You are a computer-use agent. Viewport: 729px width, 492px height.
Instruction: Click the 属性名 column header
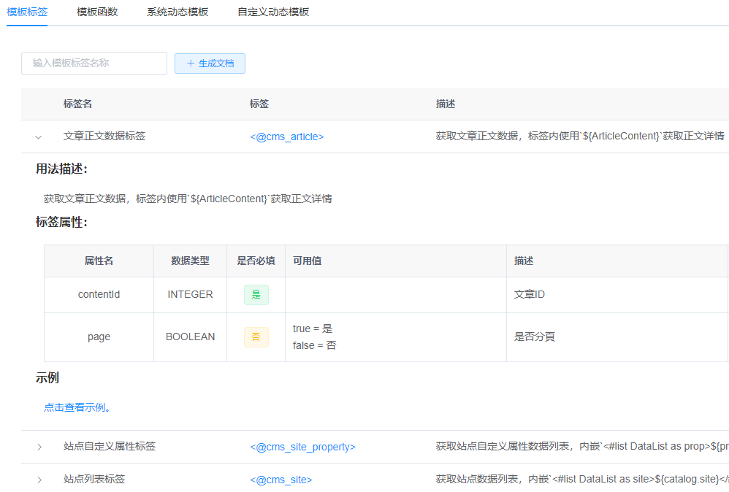pos(99,261)
